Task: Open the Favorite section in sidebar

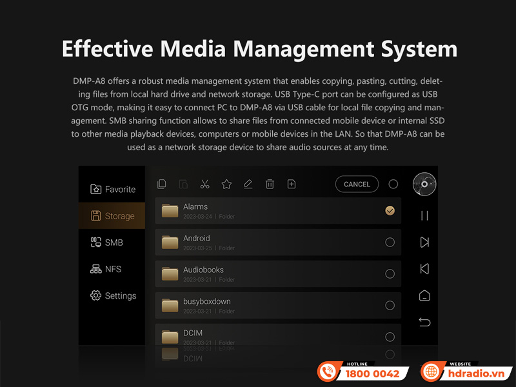Action: [113, 190]
